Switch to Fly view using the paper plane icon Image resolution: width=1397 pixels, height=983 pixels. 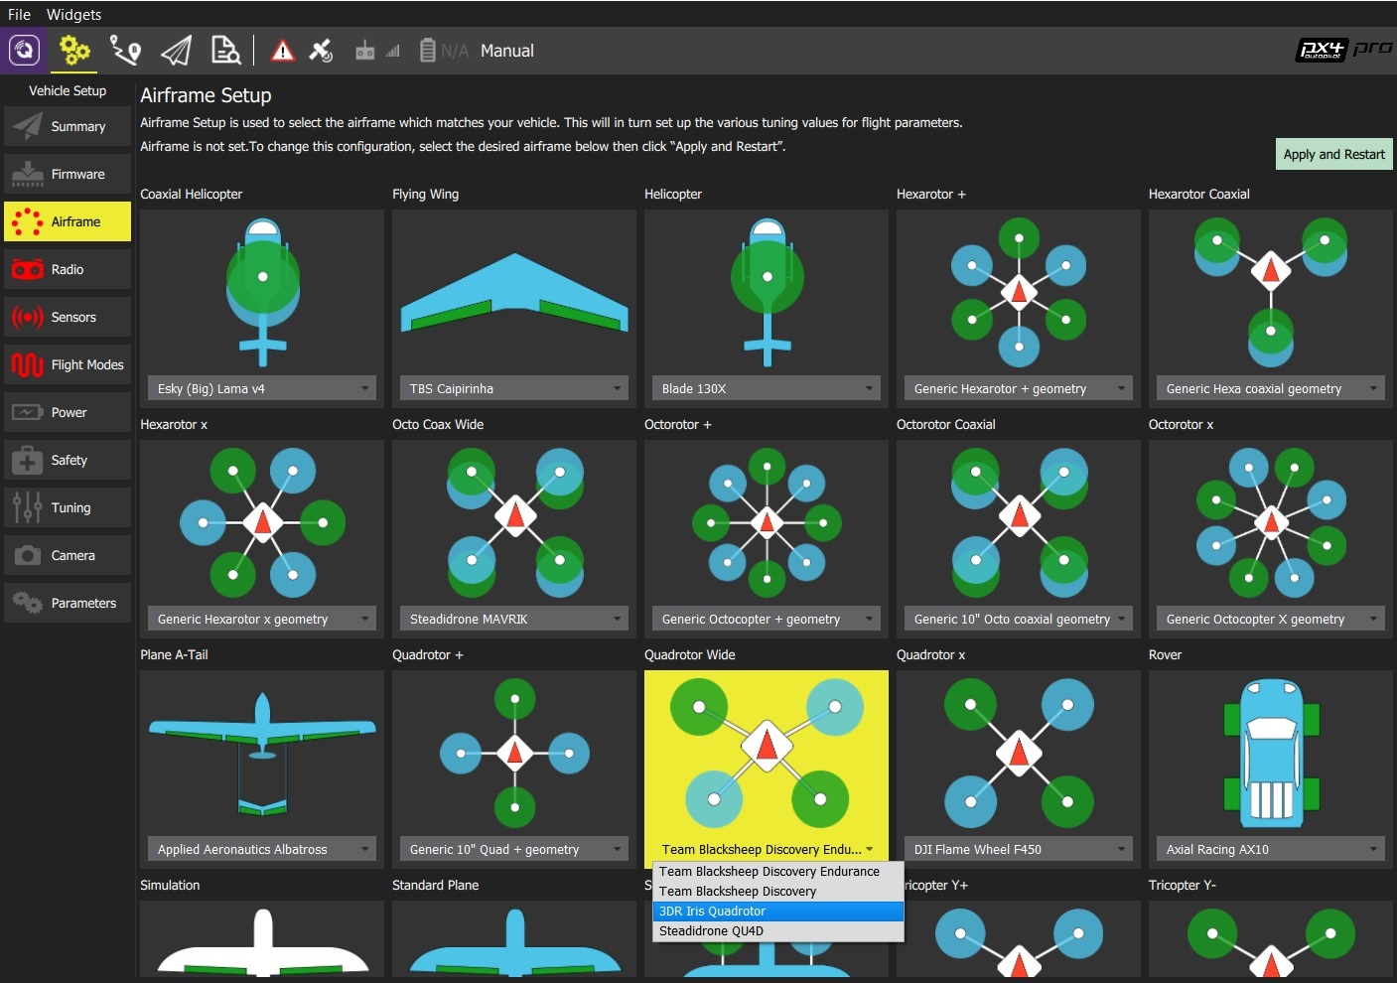point(176,50)
